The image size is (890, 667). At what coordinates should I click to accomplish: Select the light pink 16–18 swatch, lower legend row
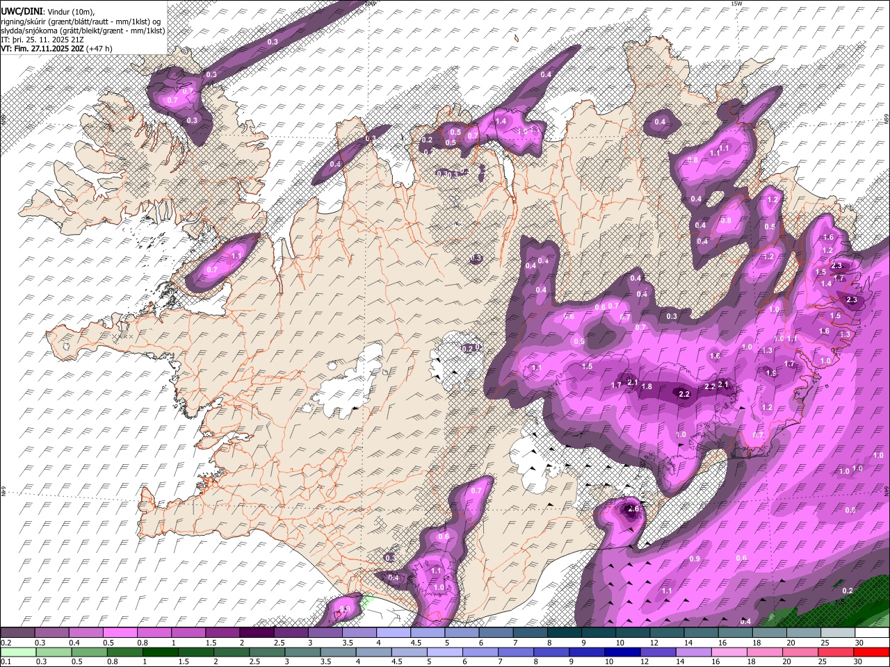tap(729, 652)
